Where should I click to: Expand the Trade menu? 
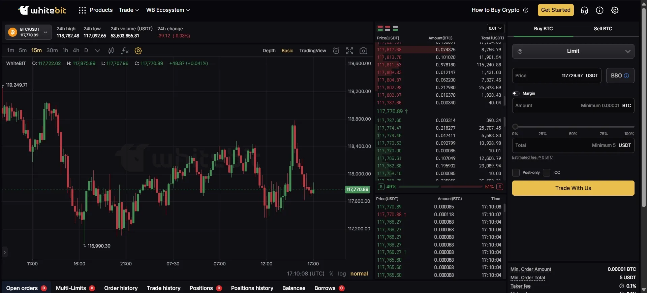(129, 10)
